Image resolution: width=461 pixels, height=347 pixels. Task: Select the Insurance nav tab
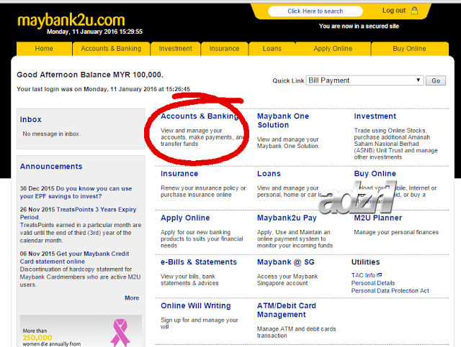point(224,49)
